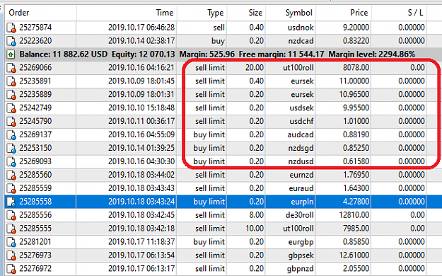The height and width of the screenshot is (276, 442).
Task: Click the order icon for 25242749
Action: pyautogui.click(x=11, y=108)
